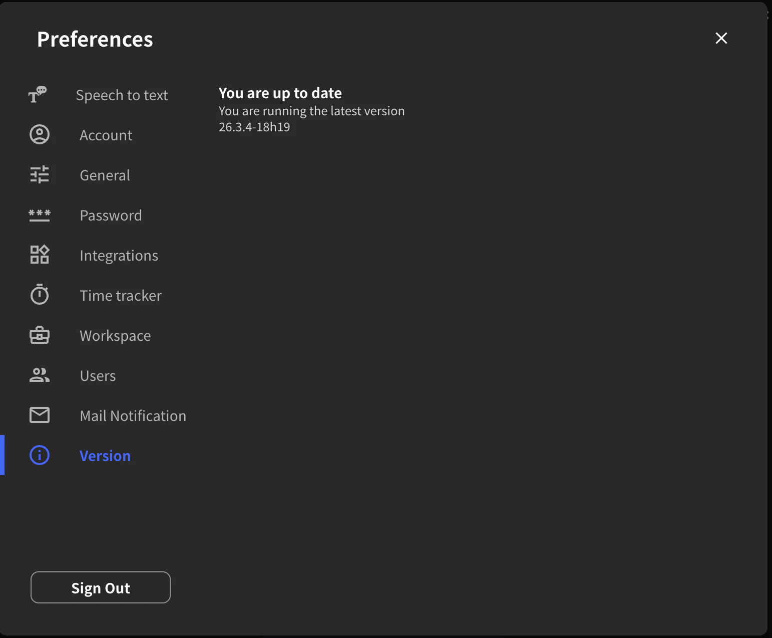Click the General settings sliders icon
Image resolution: width=772 pixels, height=638 pixels.
point(40,174)
